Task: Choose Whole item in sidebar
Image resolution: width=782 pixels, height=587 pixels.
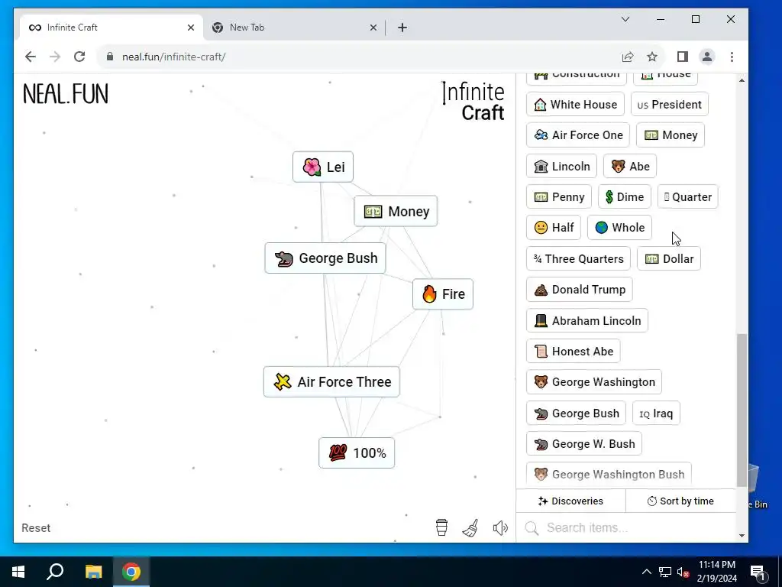Action: pos(619,227)
